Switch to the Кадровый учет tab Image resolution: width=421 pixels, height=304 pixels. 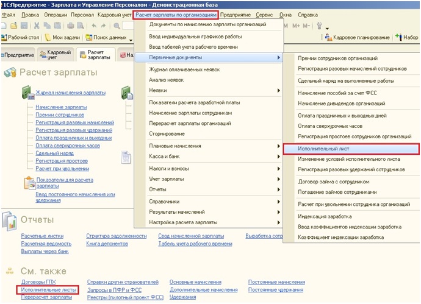56,55
